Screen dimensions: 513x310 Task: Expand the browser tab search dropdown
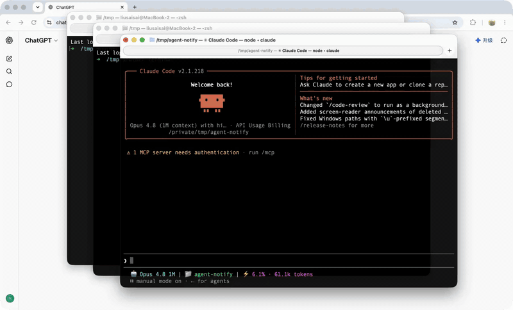[x=38, y=7]
